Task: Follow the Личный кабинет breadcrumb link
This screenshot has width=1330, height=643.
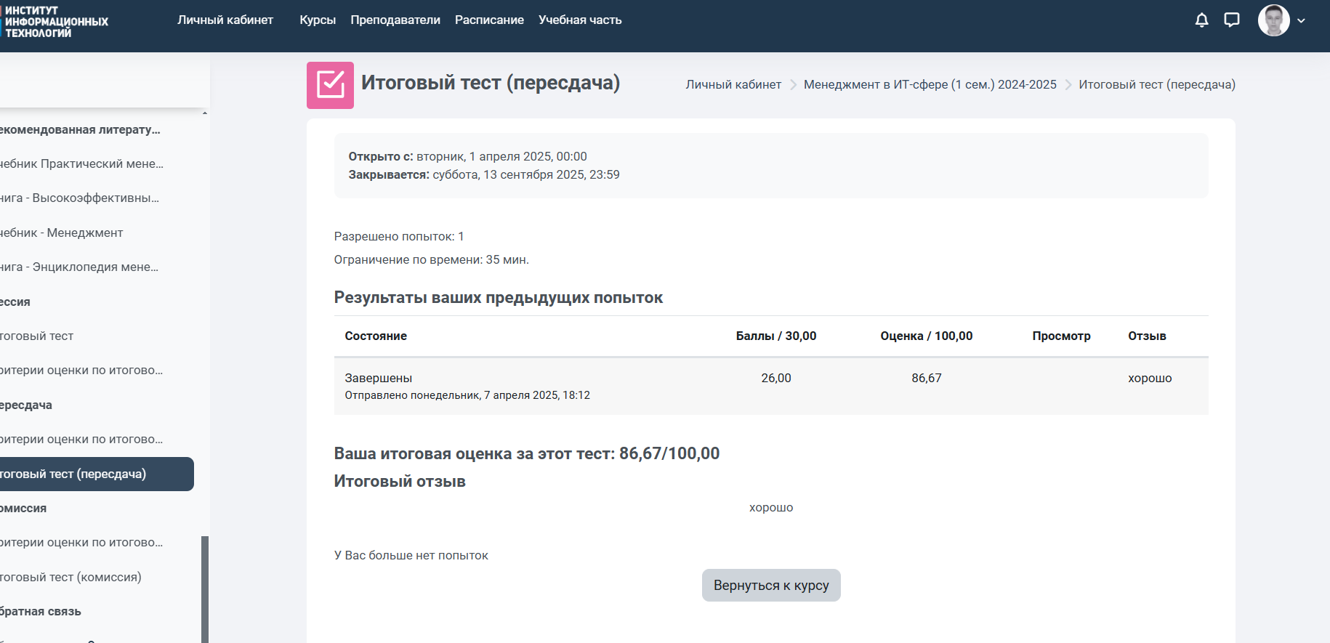Action: coord(733,85)
